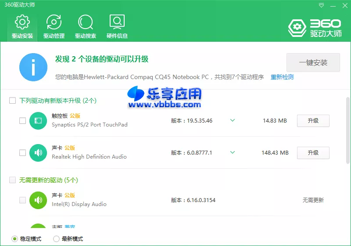Select the 稳定模式 radio button
Screen dimensions: 351x246
click(x=14, y=239)
